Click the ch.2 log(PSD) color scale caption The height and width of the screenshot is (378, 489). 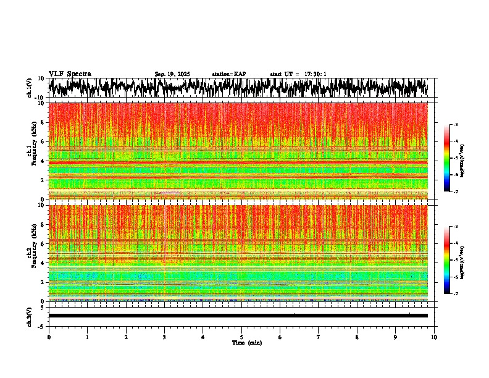pyautogui.click(x=462, y=262)
